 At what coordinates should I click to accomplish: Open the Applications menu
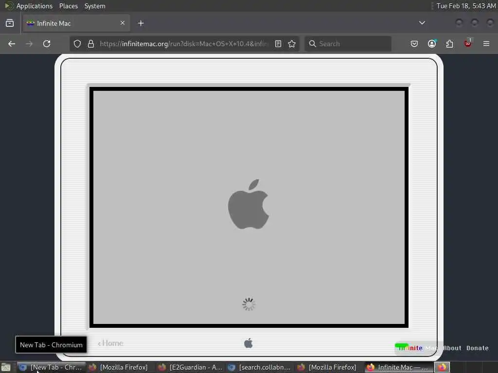tap(35, 6)
